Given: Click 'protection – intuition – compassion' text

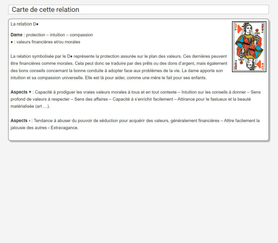Looking at the screenshot, I should (59, 35).
